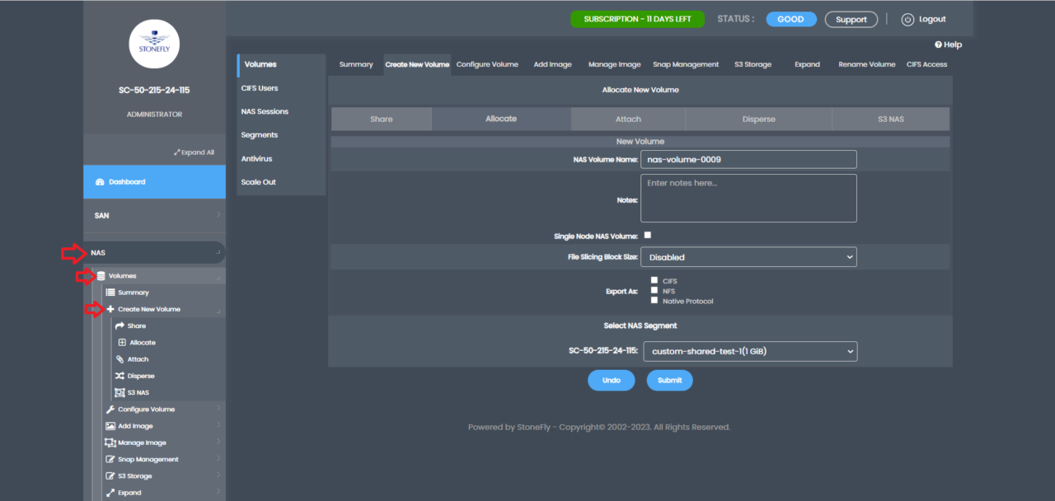This screenshot has height=501, width=1055.
Task: Click the Dashboard gauge icon
Action: pyautogui.click(x=100, y=182)
